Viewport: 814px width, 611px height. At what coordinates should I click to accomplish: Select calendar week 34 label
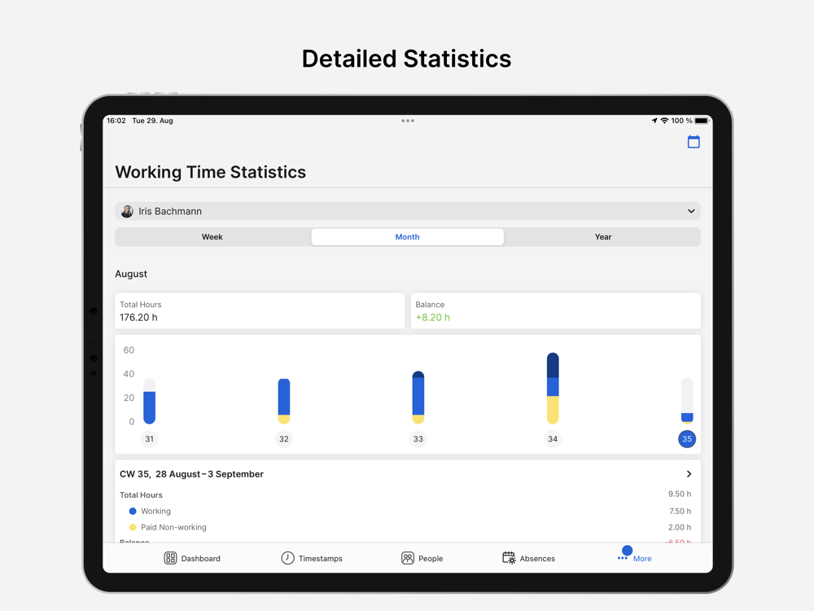[x=553, y=439]
